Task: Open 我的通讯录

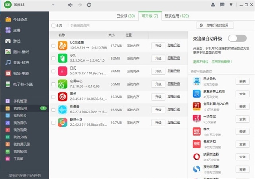Action: tap(18, 144)
